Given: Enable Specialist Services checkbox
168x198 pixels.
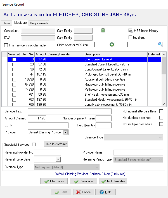Looking at the screenshot, I should pos(34,145).
